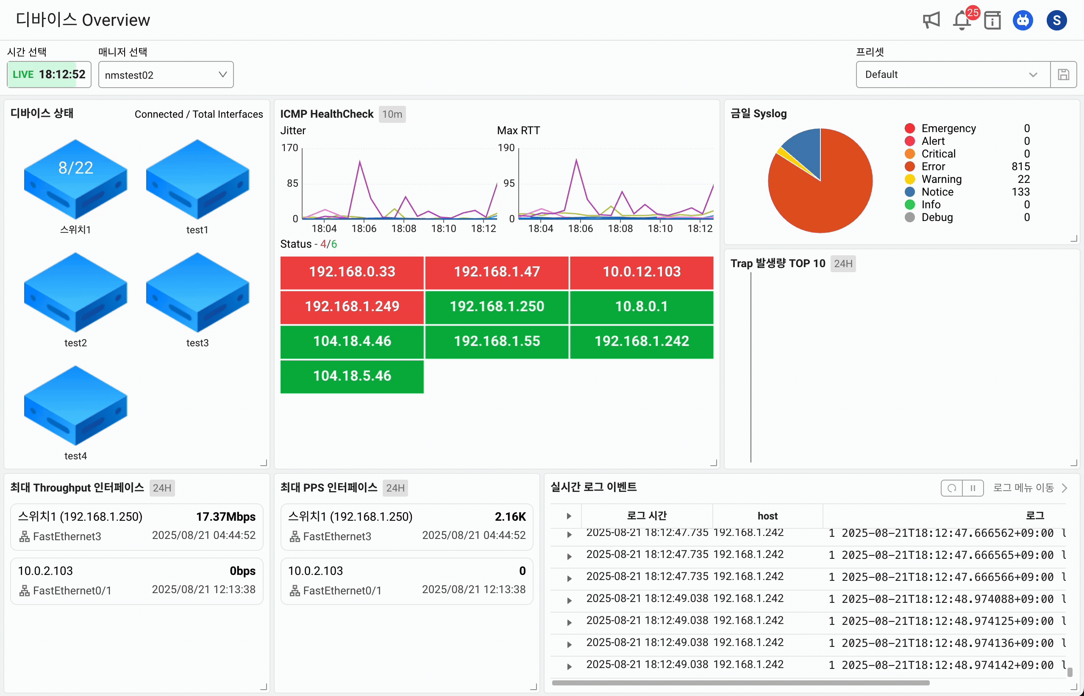Expand the first log row arrow
Viewport: 1084px width, 696px height.
(569, 535)
